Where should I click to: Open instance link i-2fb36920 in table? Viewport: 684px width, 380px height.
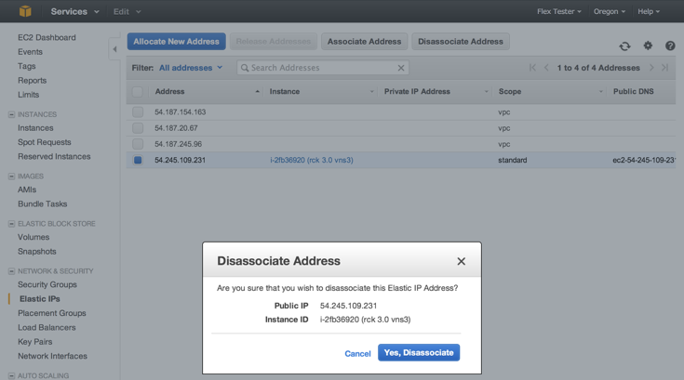pos(312,160)
